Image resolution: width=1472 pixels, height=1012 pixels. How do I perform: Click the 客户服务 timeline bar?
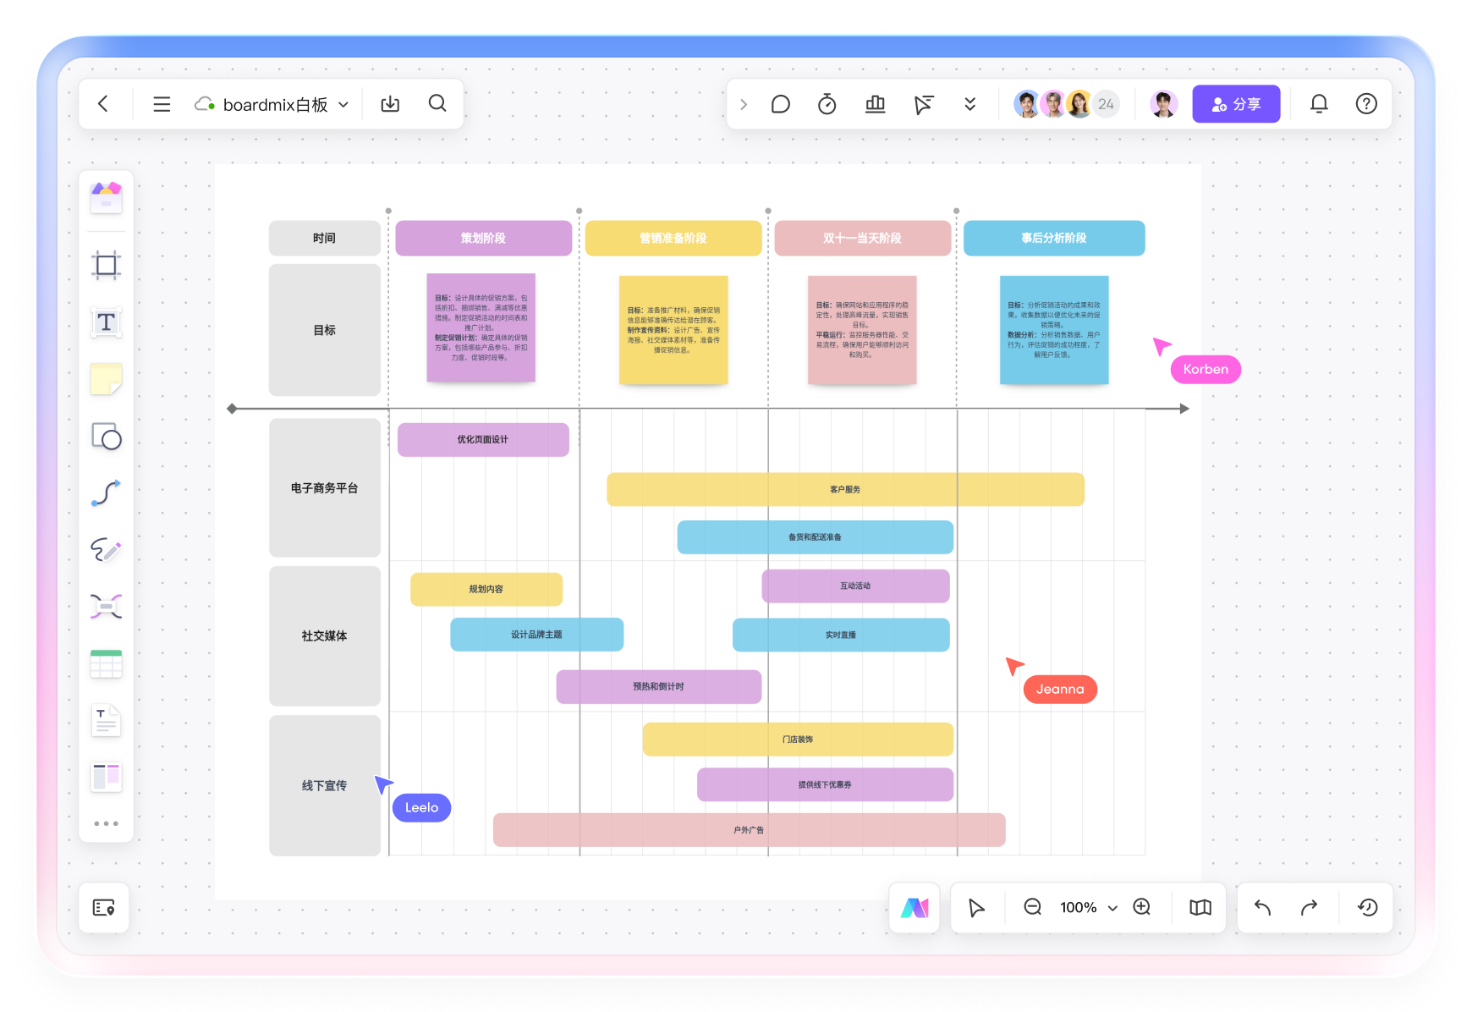pyautogui.click(x=844, y=490)
